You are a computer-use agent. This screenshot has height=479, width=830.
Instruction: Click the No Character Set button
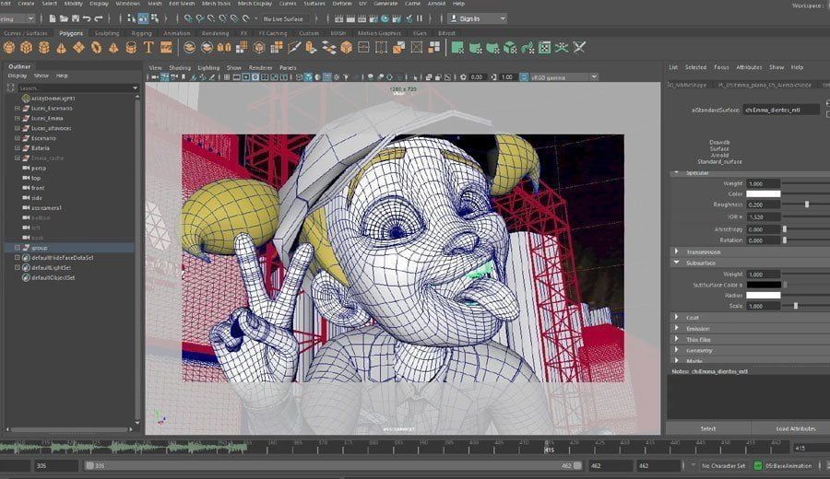[x=723, y=466]
